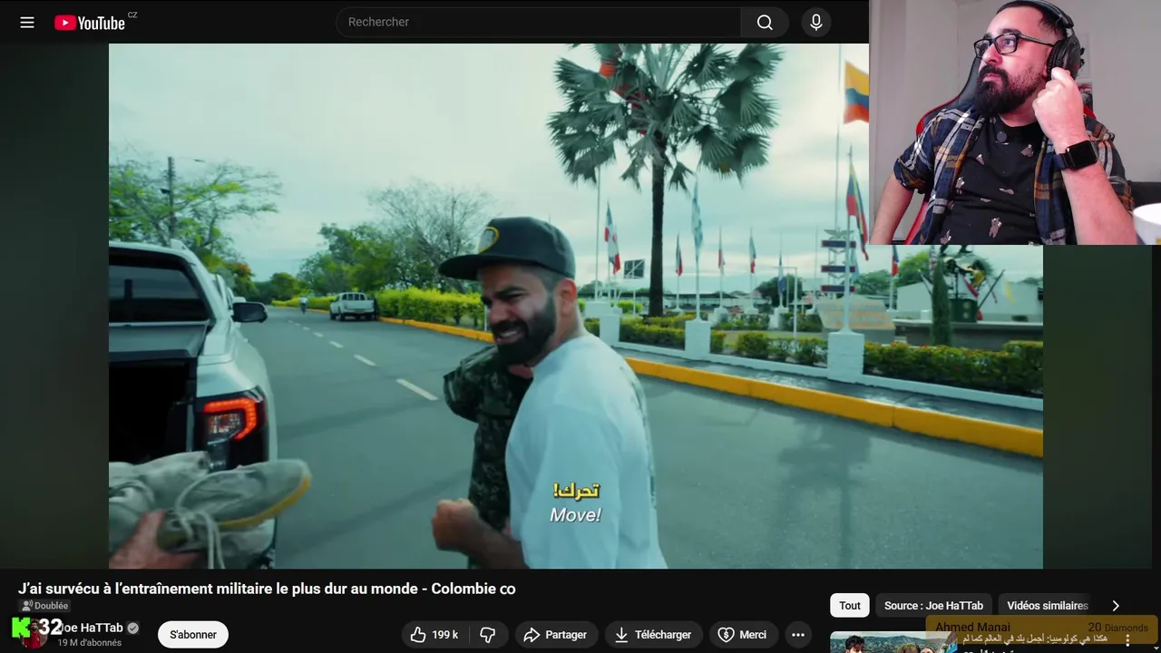1161x653 pixels.
Task: Select the Tout filter chip
Action: pos(850,606)
